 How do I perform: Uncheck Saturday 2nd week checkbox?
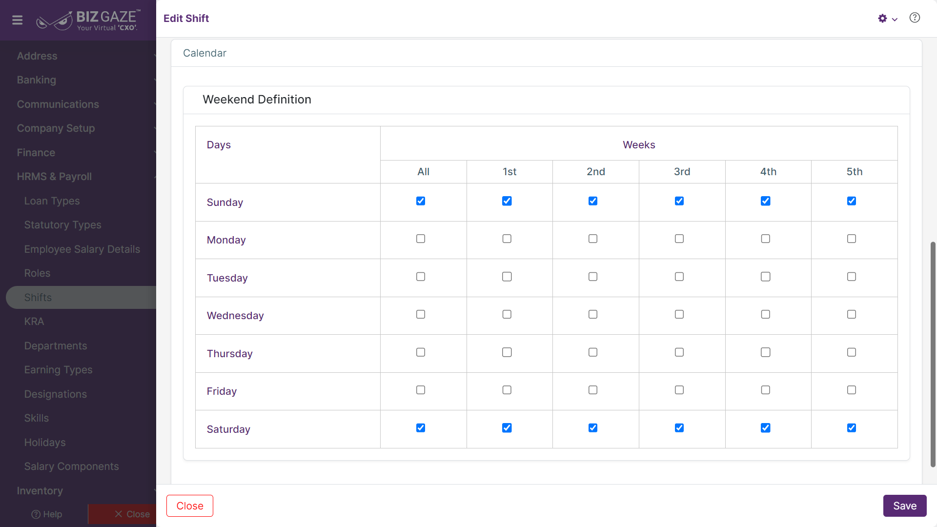pos(593,428)
